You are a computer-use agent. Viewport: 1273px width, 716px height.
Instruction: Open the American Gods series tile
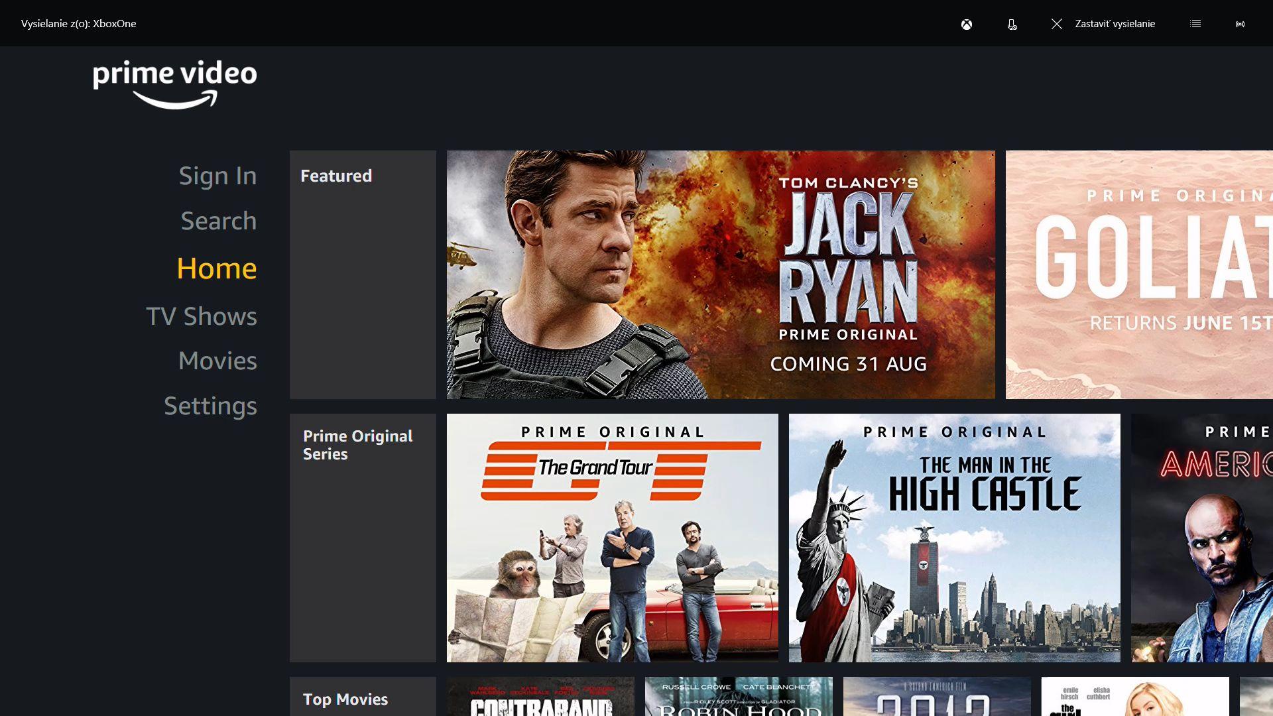1202,538
